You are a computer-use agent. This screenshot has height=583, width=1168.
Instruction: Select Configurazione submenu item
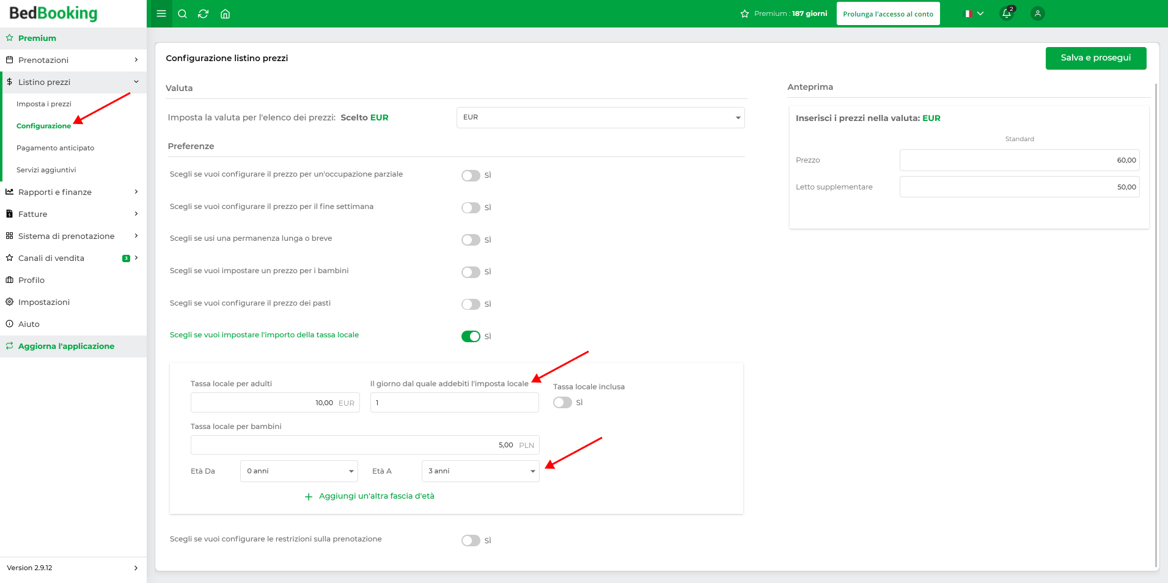point(43,126)
